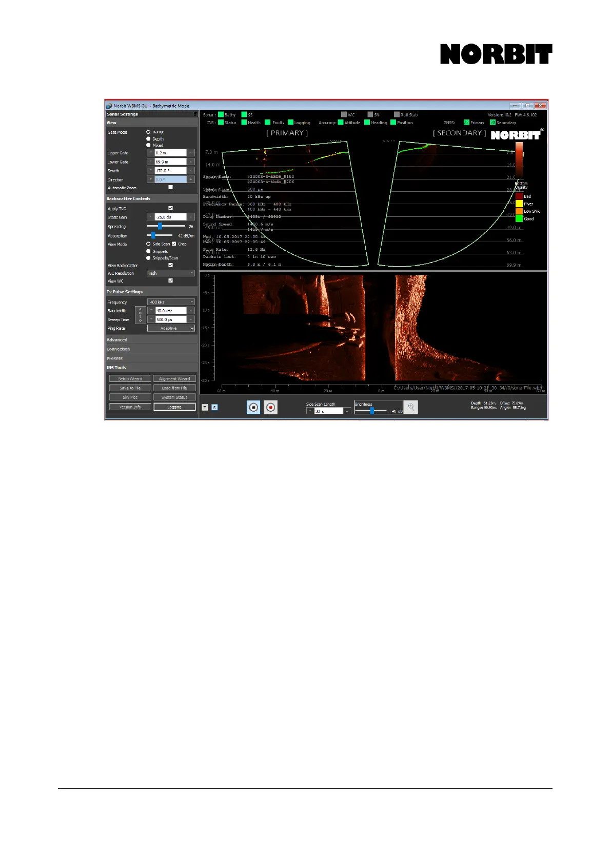Image resolution: width=611 pixels, height=863 pixels.
Task: Click the INS Logging indicator square
Action: [x=290, y=123]
